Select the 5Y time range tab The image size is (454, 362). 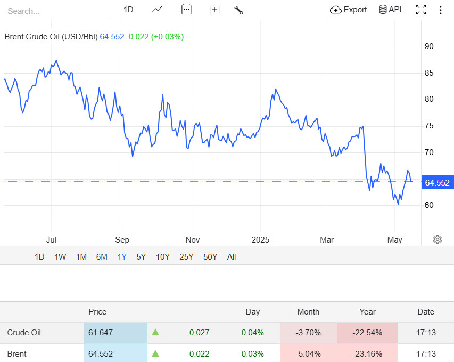(x=141, y=257)
